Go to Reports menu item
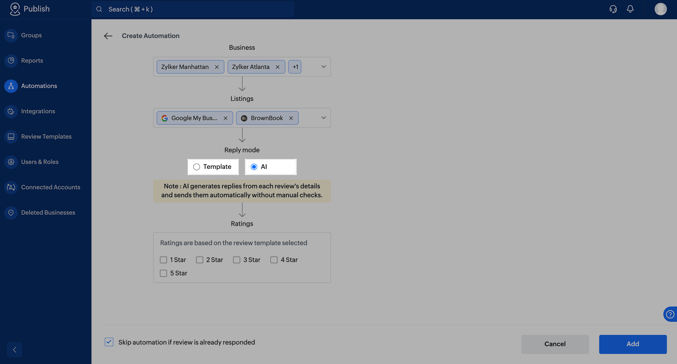This screenshot has height=364, width=677. [32, 61]
